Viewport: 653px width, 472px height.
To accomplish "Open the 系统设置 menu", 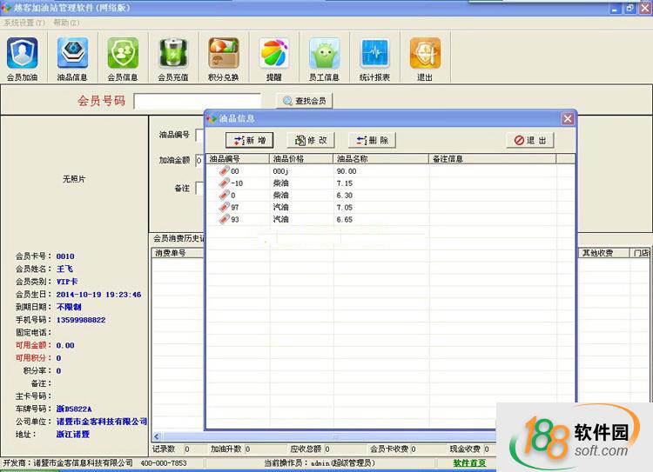I will 24,23.
